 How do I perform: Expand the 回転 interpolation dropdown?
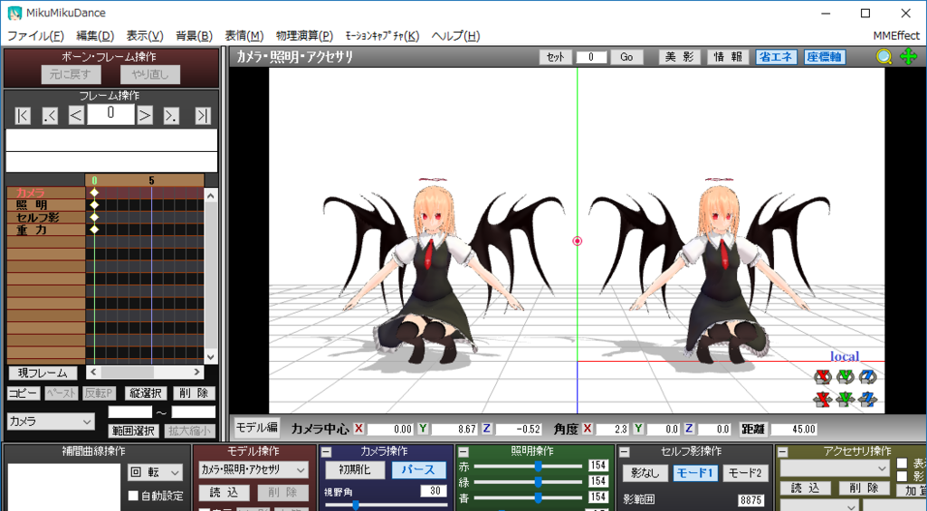point(155,472)
